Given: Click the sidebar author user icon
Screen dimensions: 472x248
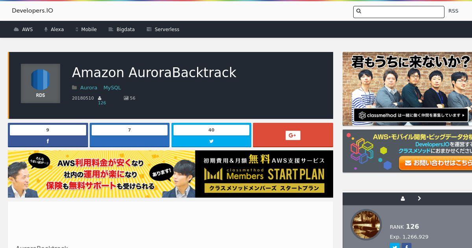Looking at the screenshot, I should point(403,199).
